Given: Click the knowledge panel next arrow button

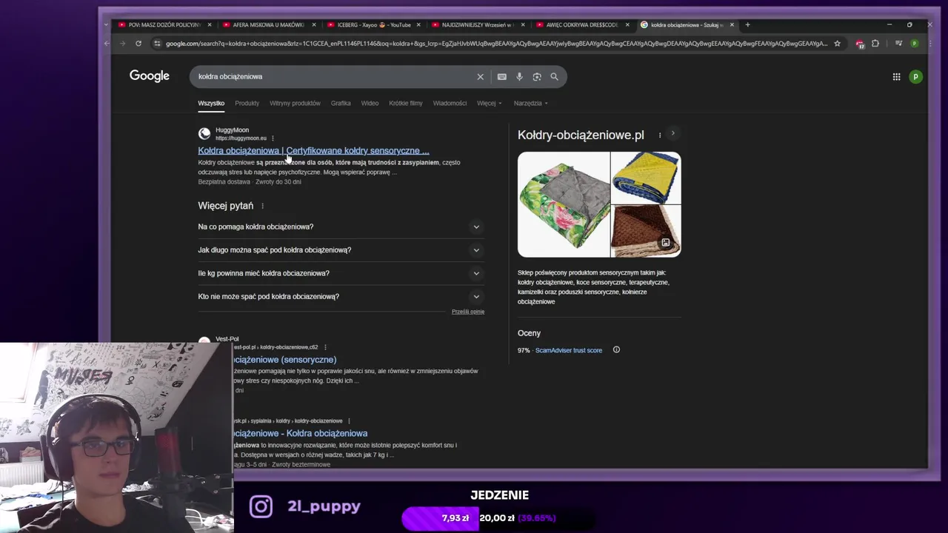Looking at the screenshot, I should [x=672, y=133].
